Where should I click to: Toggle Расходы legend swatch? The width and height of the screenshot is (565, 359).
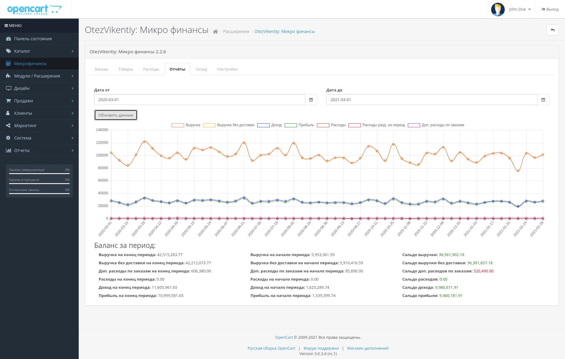click(323, 125)
